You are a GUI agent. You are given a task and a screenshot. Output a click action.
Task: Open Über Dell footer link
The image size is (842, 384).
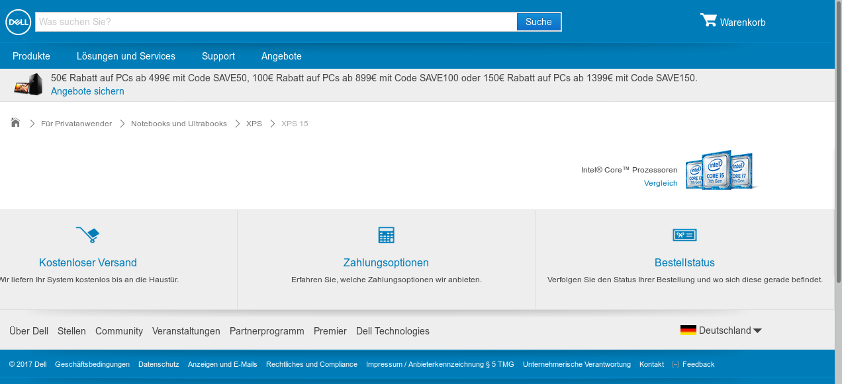tap(28, 331)
